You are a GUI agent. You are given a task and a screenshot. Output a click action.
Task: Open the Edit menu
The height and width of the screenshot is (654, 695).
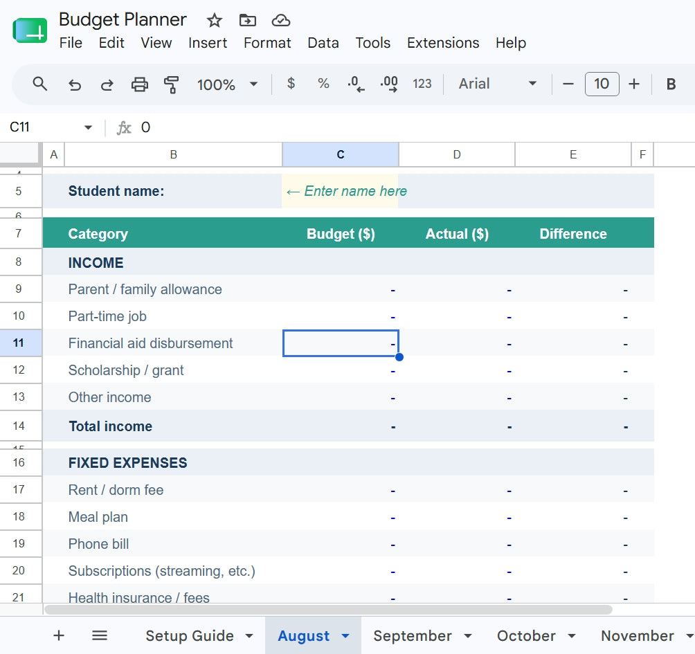click(111, 43)
